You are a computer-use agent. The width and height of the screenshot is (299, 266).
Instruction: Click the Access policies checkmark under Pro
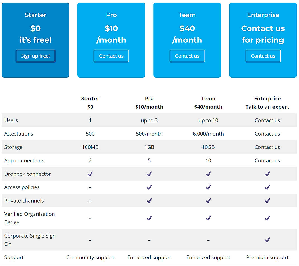click(149, 187)
